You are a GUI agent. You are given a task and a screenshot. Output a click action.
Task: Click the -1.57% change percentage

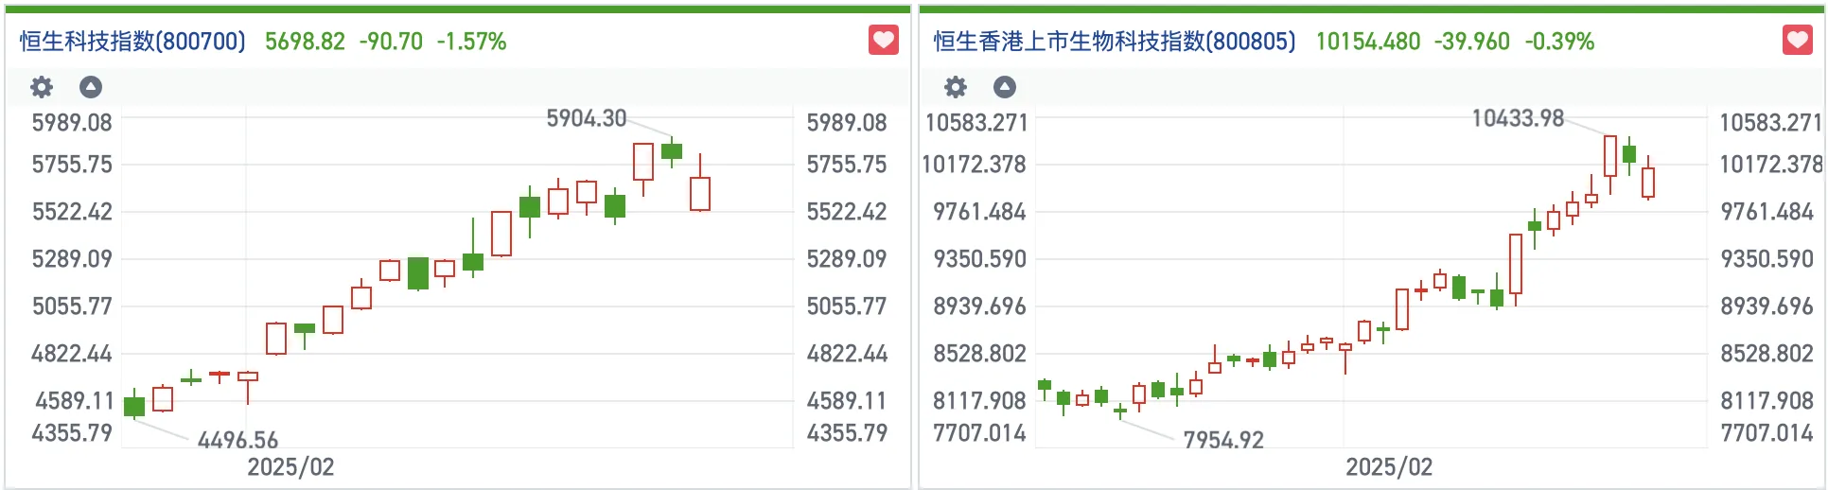click(x=471, y=42)
